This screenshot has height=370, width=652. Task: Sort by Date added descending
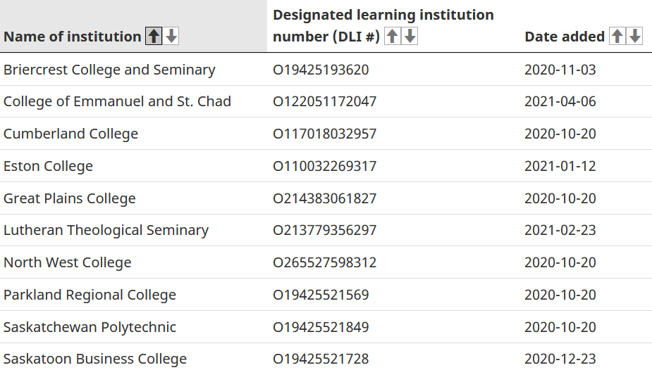635,37
